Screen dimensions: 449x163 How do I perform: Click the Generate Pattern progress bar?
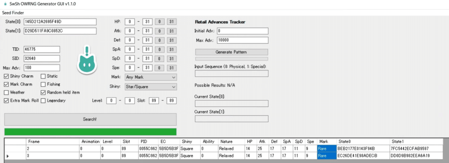point(231,59)
